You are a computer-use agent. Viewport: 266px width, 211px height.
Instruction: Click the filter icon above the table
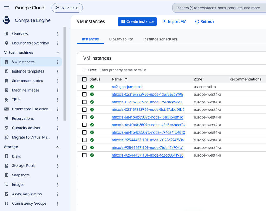[x=84, y=70]
